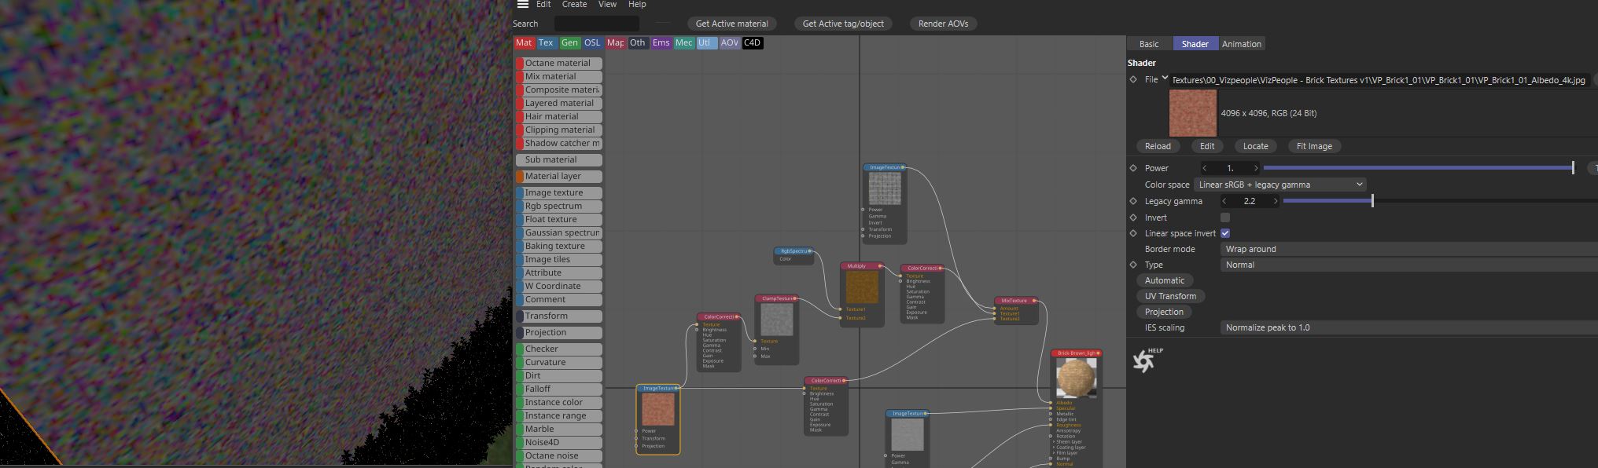Open the Type dropdown set to Normal
Image resolution: width=1598 pixels, height=468 pixels.
pos(1408,265)
